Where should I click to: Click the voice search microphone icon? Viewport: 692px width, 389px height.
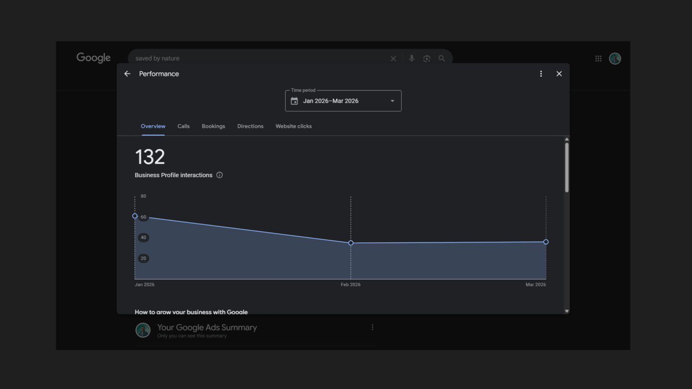pyautogui.click(x=411, y=58)
